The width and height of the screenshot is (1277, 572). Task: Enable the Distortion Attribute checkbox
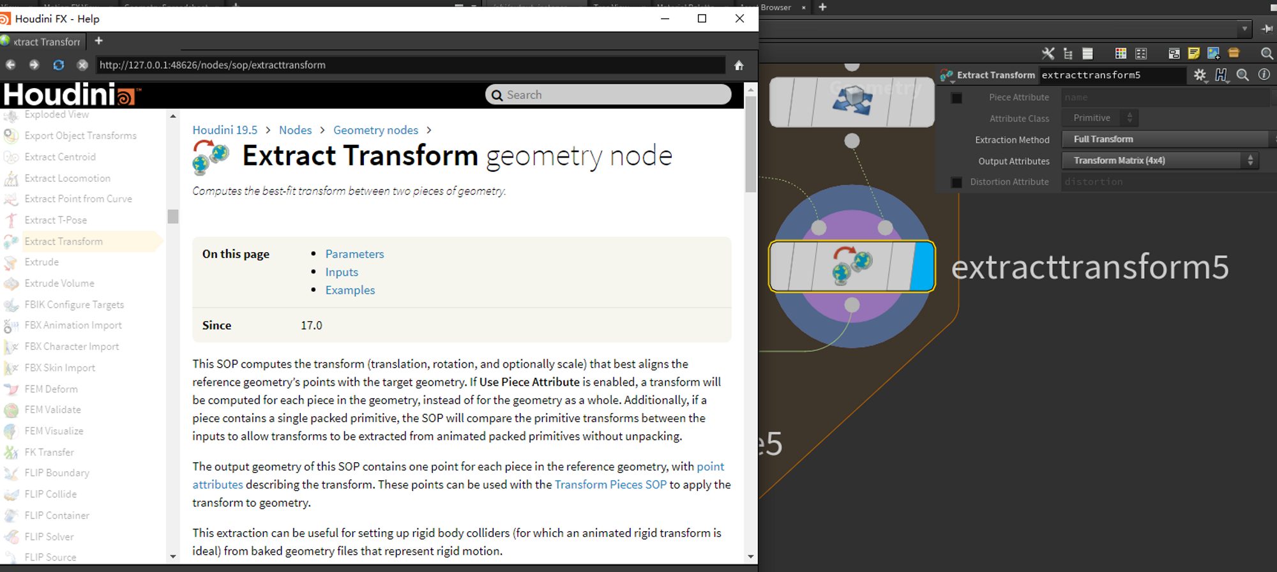956,183
